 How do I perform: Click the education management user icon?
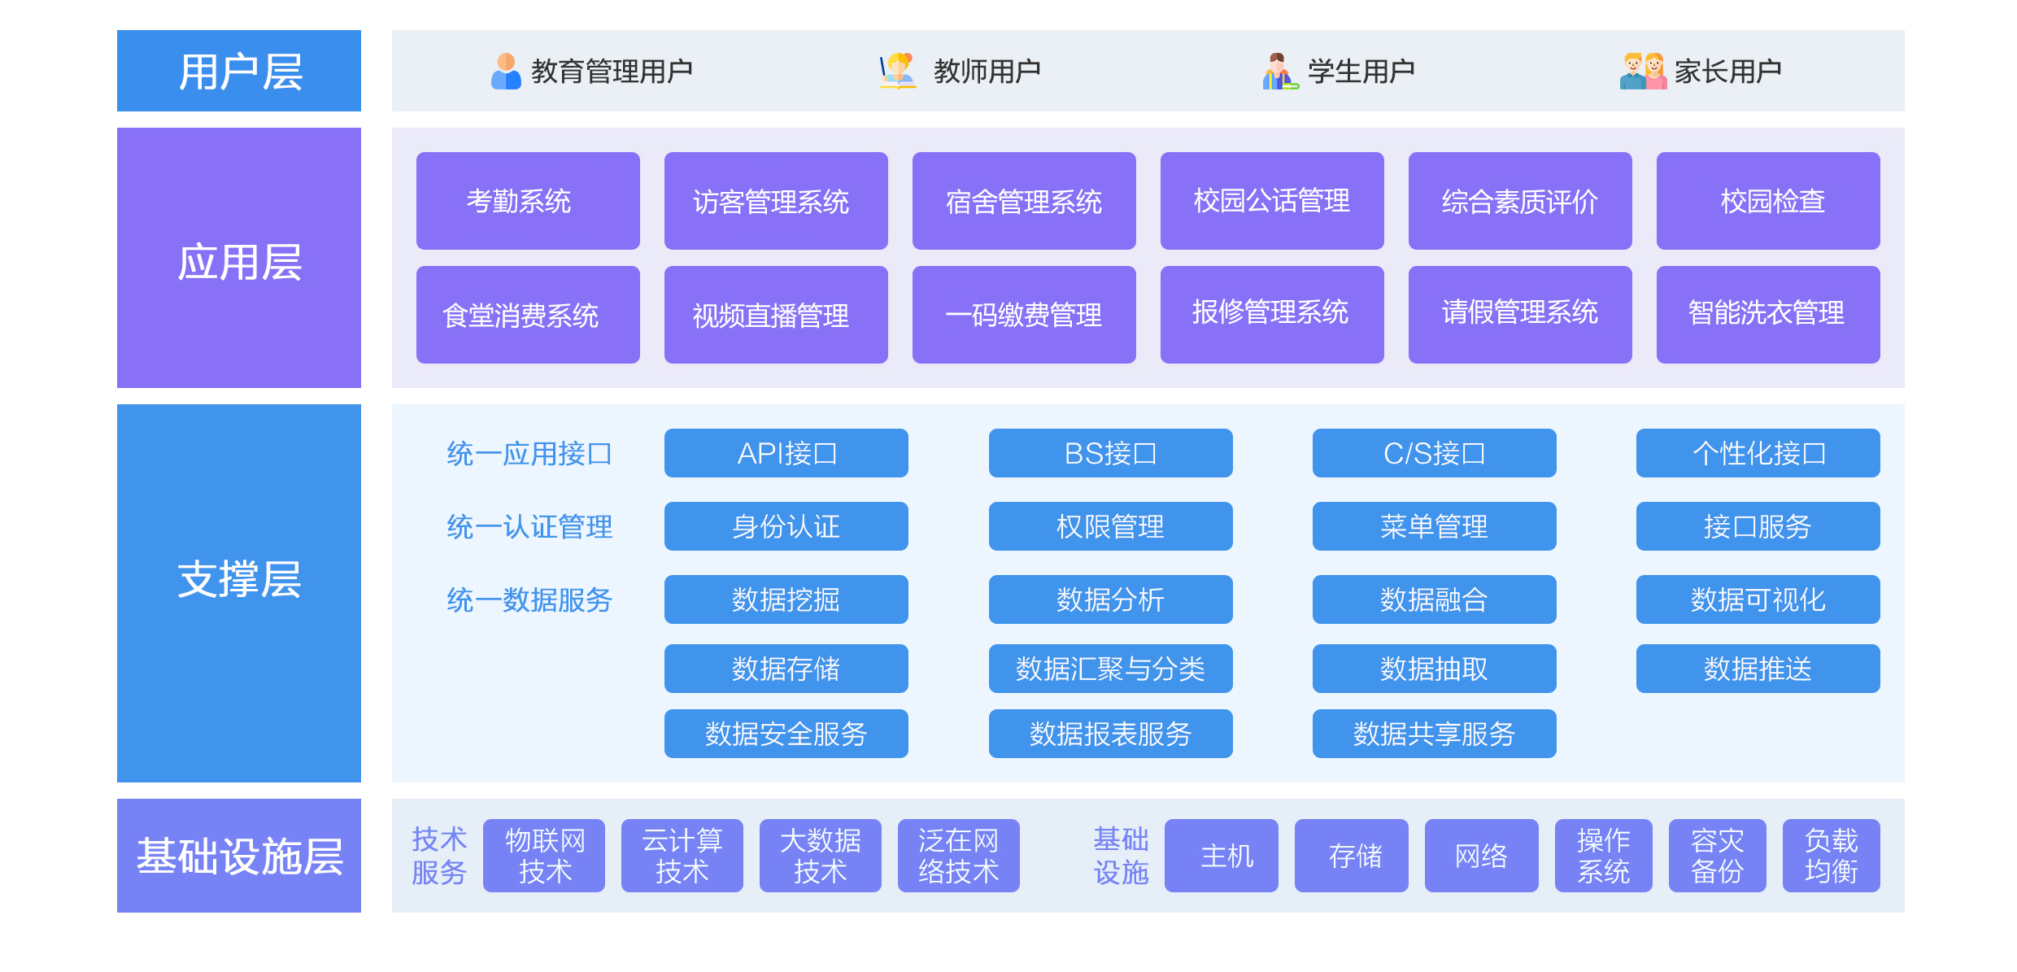point(506,72)
